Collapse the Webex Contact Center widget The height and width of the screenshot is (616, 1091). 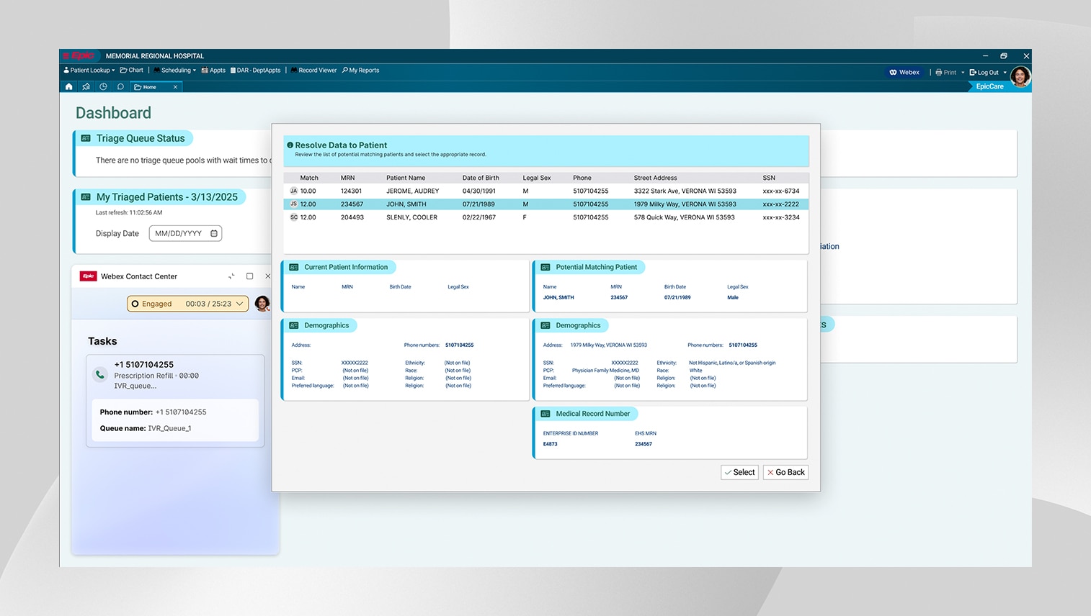coord(231,276)
